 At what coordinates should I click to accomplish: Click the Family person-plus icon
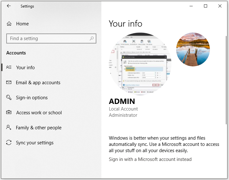[x=9, y=127]
